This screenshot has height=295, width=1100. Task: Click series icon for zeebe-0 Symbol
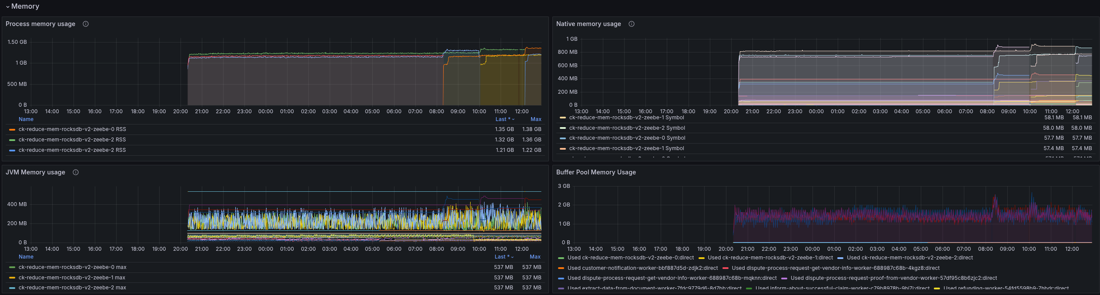tap(563, 138)
